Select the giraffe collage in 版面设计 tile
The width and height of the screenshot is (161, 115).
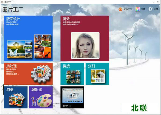pyautogui.click(x=43, y=46)
